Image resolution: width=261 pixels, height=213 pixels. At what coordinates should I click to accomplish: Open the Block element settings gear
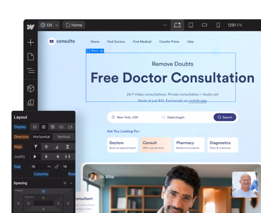[101, 51]
